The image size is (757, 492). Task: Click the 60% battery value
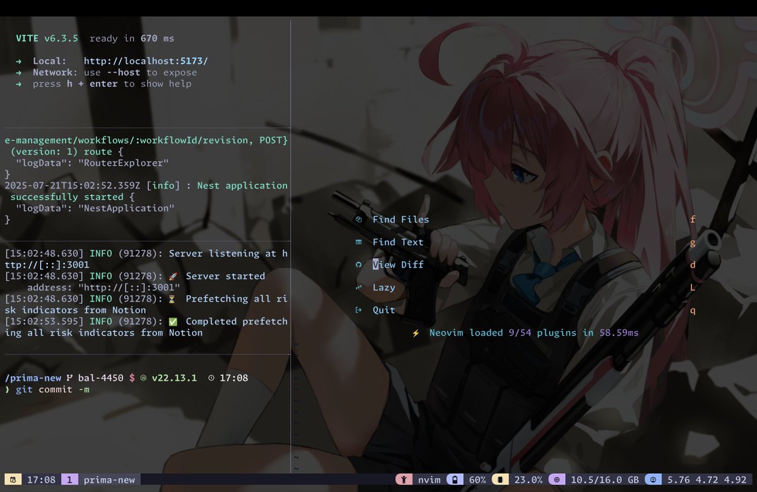point(478,480)
